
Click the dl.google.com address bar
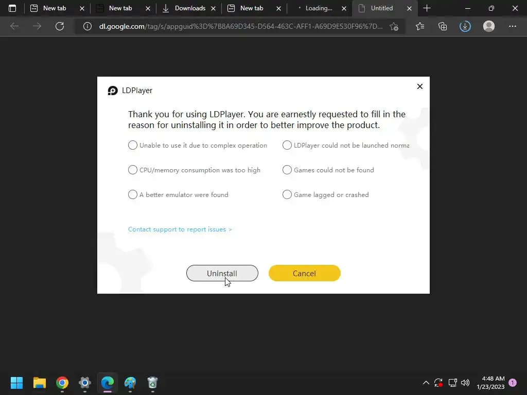(240, 26)
